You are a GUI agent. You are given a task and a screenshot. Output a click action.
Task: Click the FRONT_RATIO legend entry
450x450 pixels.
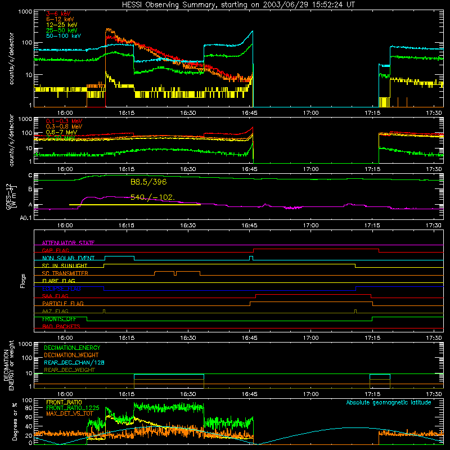(x=64, y=402)
